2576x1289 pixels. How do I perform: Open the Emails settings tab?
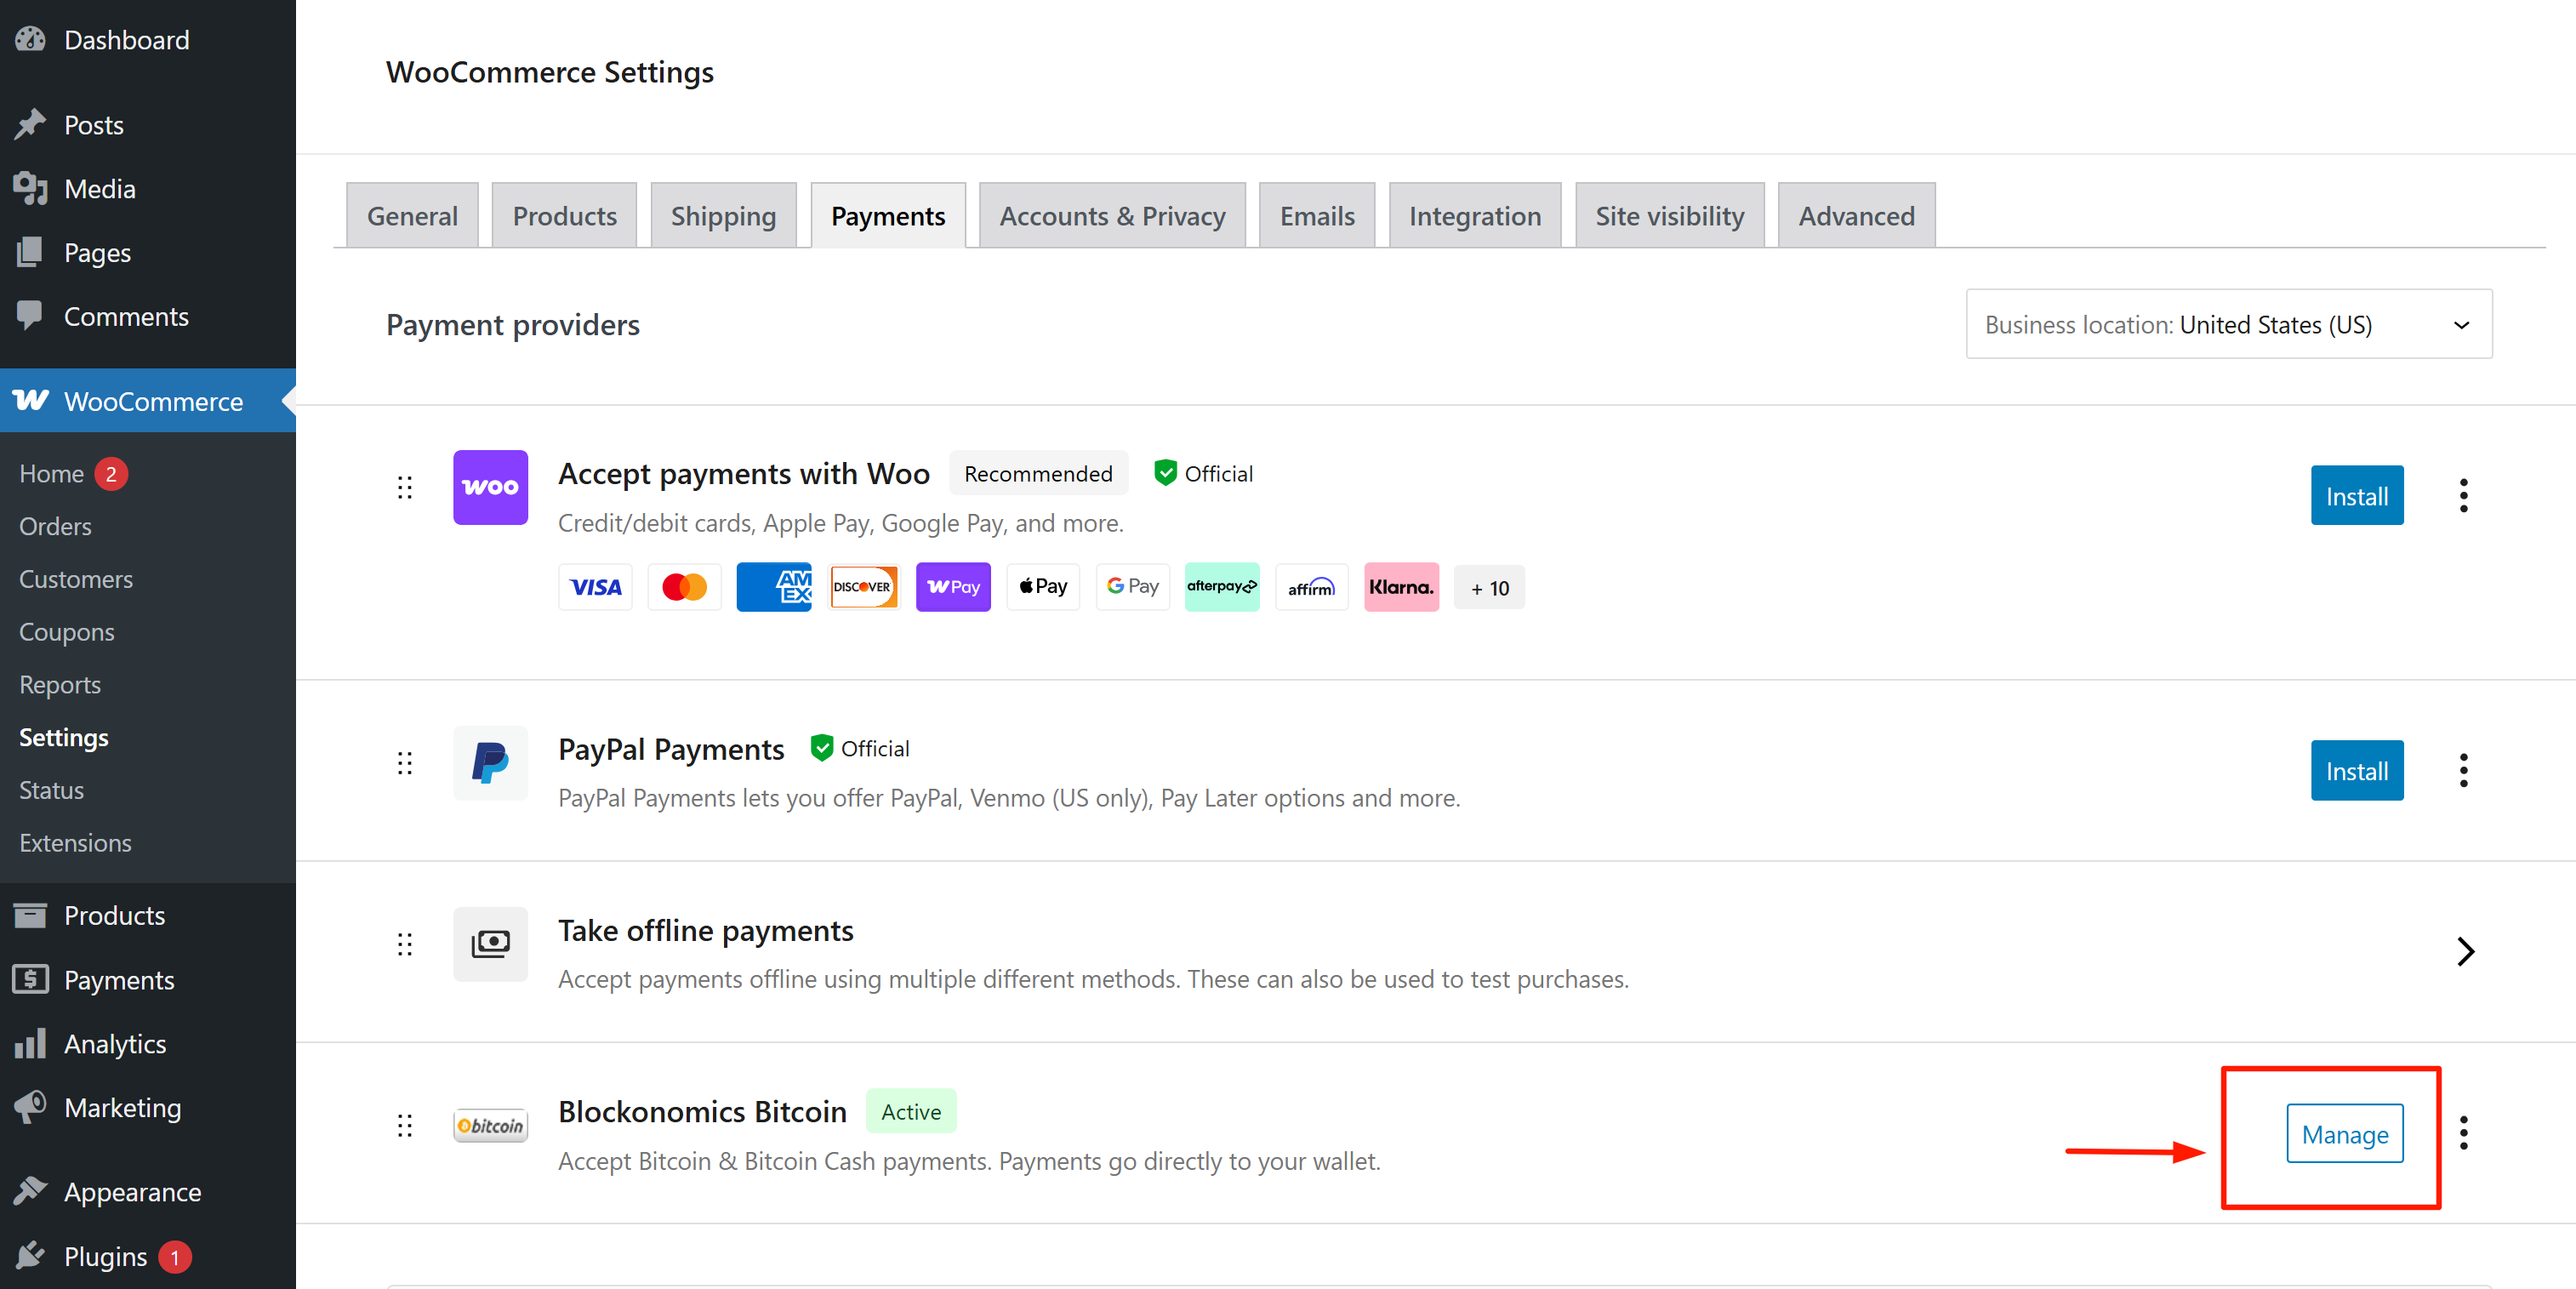click(x=1316, y=216)
